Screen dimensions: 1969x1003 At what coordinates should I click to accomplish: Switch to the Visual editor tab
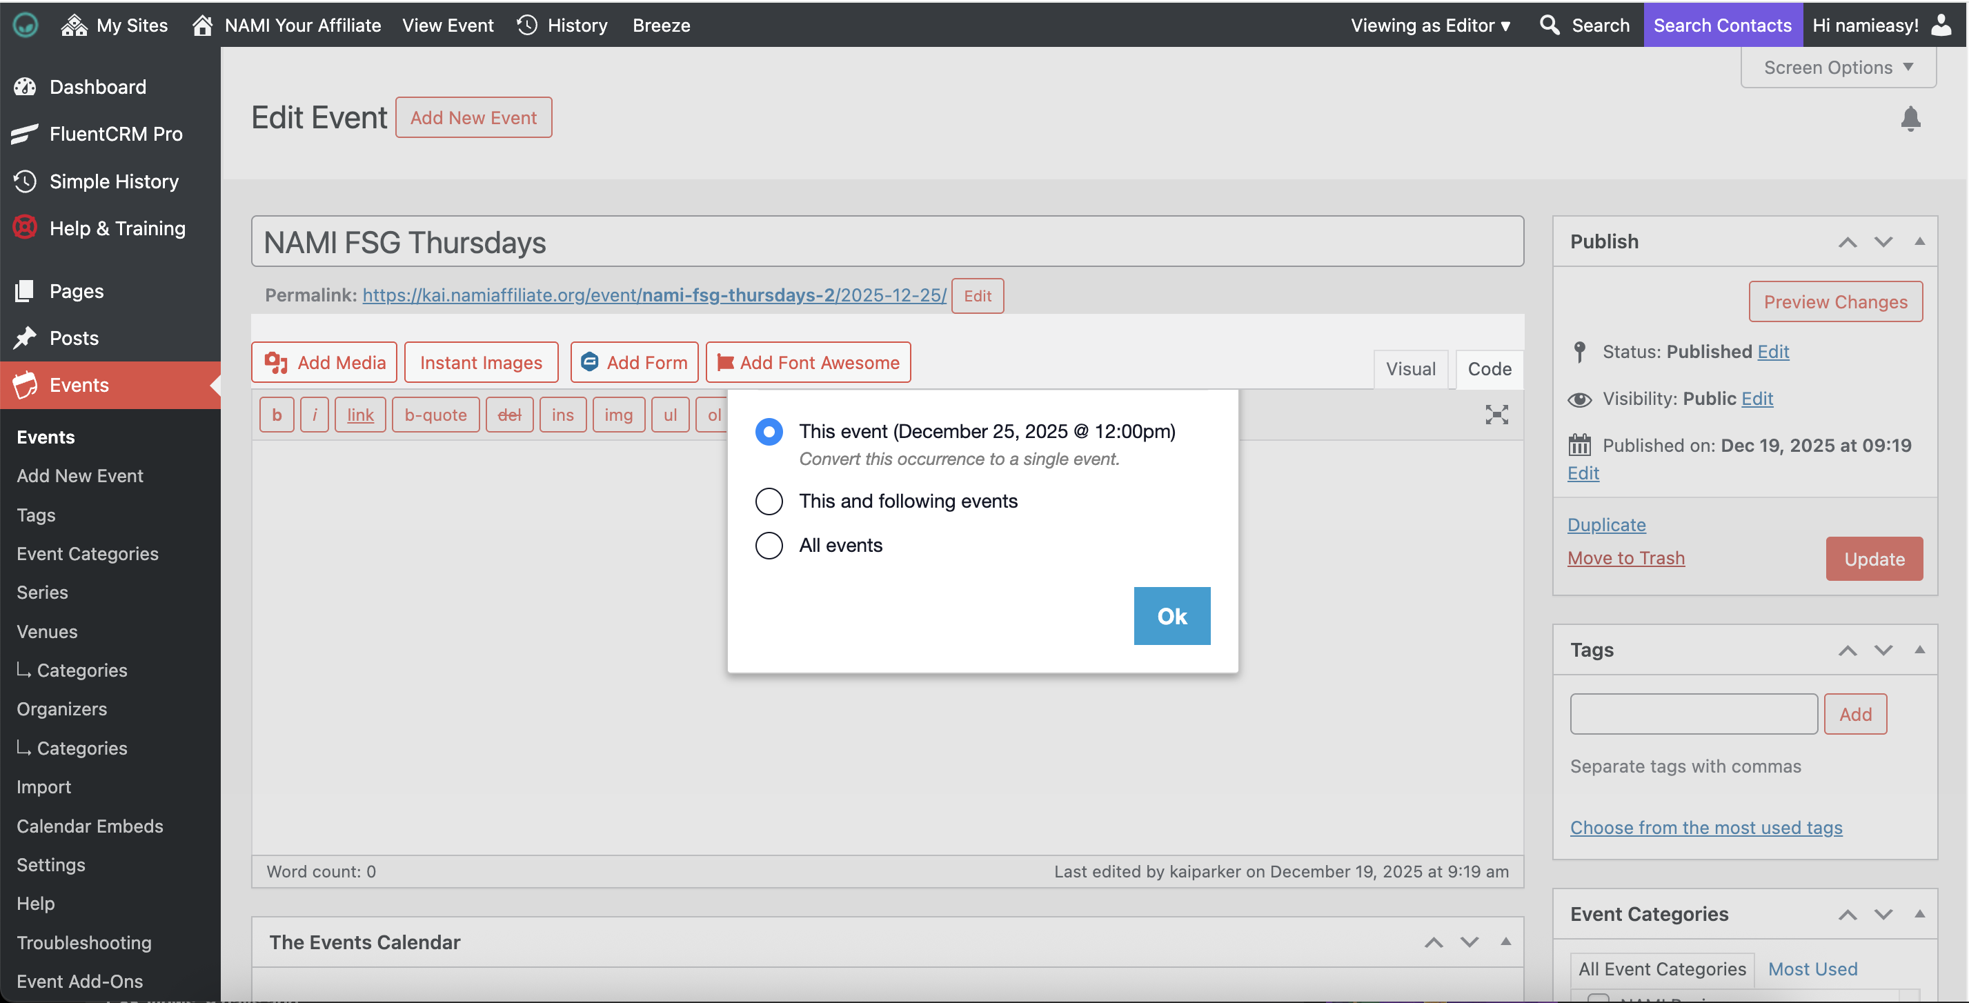pos(1409,369)
